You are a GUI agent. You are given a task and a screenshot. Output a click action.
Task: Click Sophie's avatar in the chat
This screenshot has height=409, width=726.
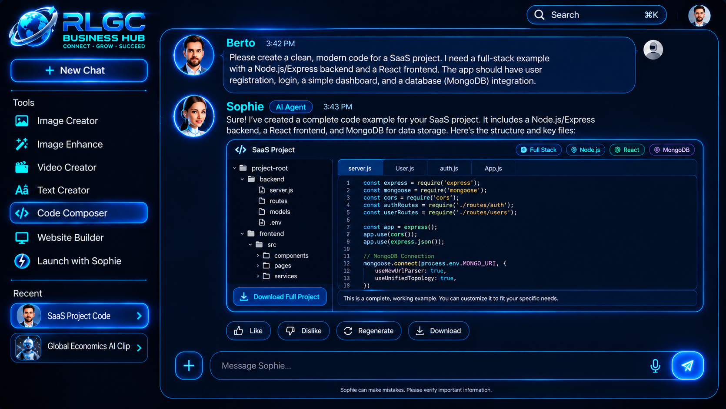194,116
